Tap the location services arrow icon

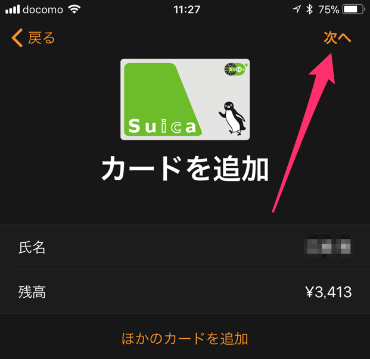click(x=297, y=10)
